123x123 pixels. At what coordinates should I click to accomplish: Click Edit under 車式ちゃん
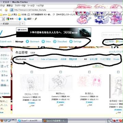[60, 105]
